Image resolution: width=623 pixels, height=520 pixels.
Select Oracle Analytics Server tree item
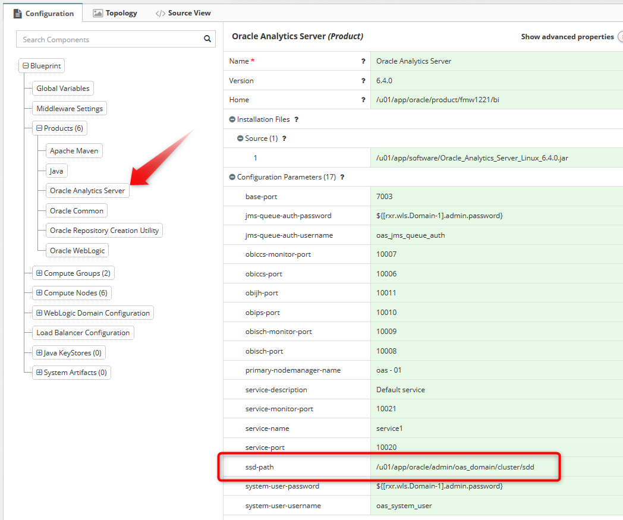[87, 191]
